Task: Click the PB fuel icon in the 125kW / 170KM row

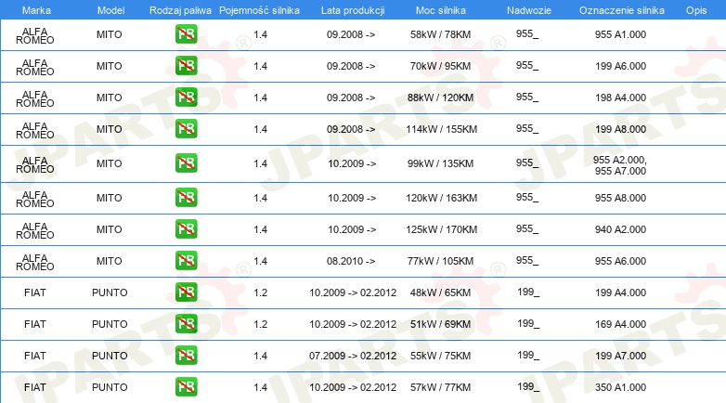Action: [x=186, y=228]
